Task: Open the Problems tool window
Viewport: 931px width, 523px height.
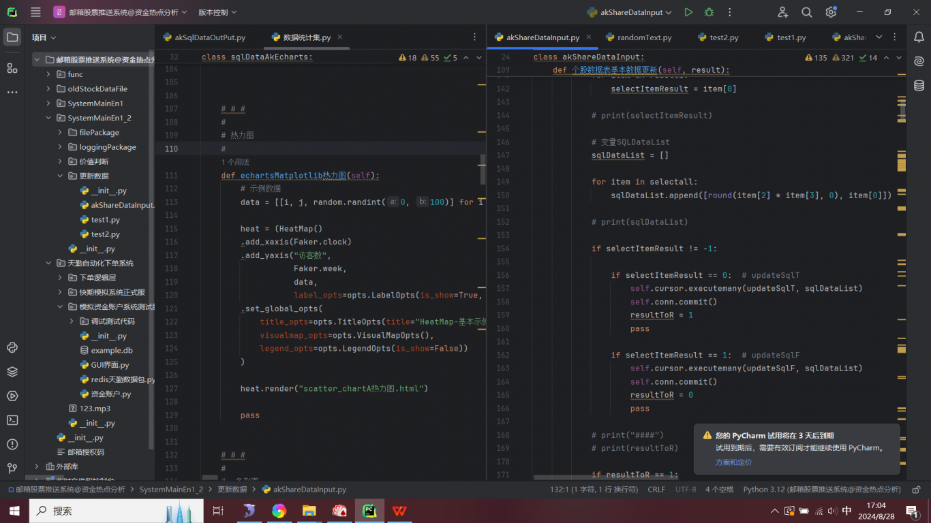Action: click(12, 444)
